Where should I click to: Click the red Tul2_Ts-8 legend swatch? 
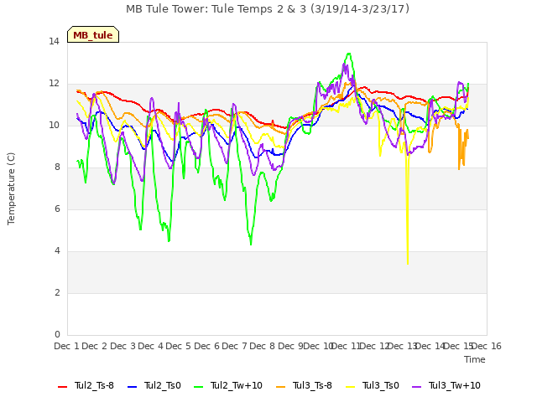(63, 386)
